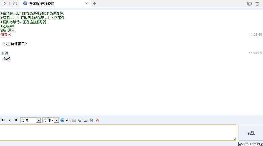Viewport: 263px width, 146px height.
Task: Open a new browser tab
Action: click(95, 4)
